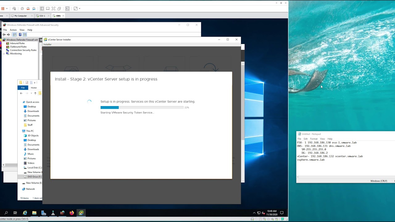Viewport: 395px width, 222px height.
Task: Open Firewall window's Action menu
Action: tap(13, 30)
